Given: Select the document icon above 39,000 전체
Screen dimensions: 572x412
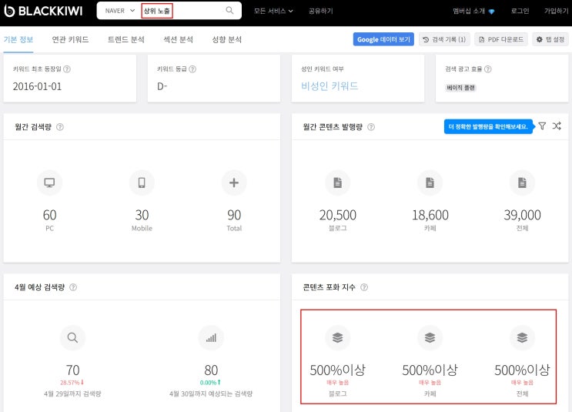Looking at the screenshot, I should [523, 183].
